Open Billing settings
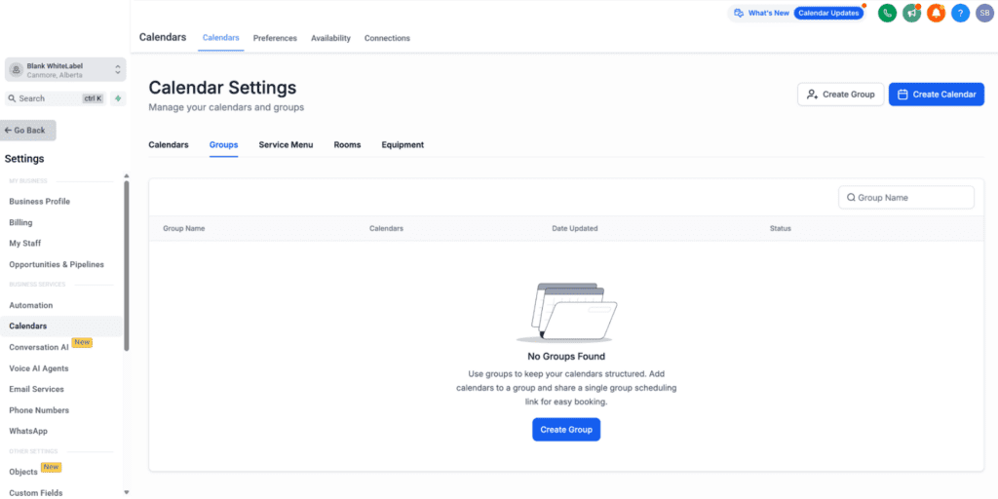 21,223
